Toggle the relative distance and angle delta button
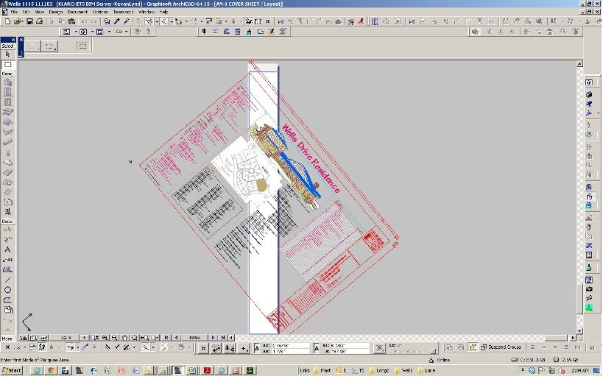 pyautogui.click(x=317, y=348)
